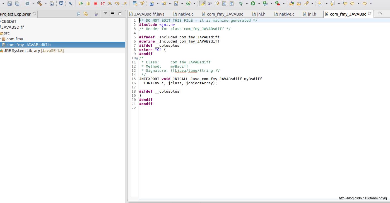Screen dimensions: 390x203
Task: Click the green Run icon
Action: [253, 3]
